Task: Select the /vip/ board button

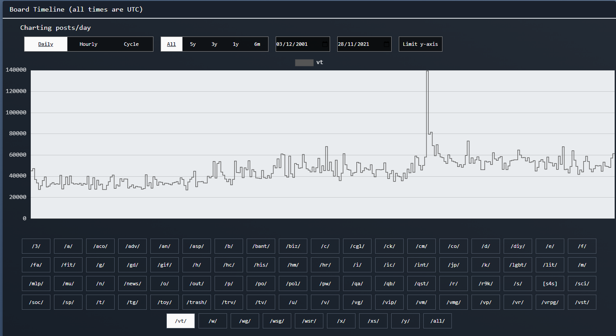Action: tap(389, 302)
